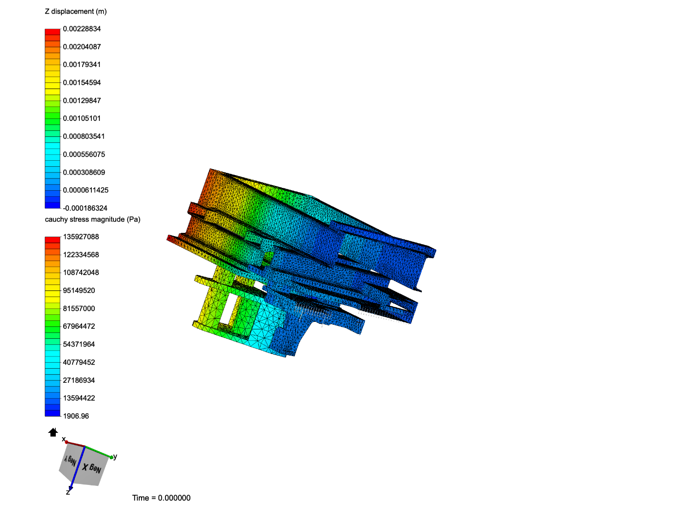Click the stress value 81557000
The height and width of the screenshot is (506, 675).
click(x=79, y=308)
